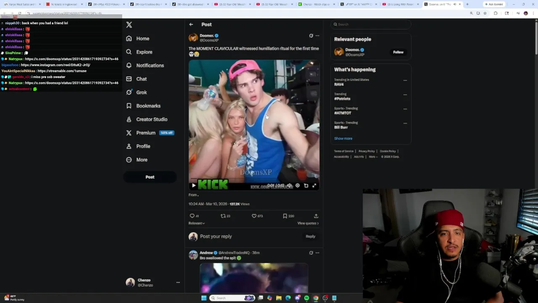Viewport: 538px width, 303px height.
Task: Open the Relevant replies sort dropdown
Action: pyautogui.click(x=197, y=223)
